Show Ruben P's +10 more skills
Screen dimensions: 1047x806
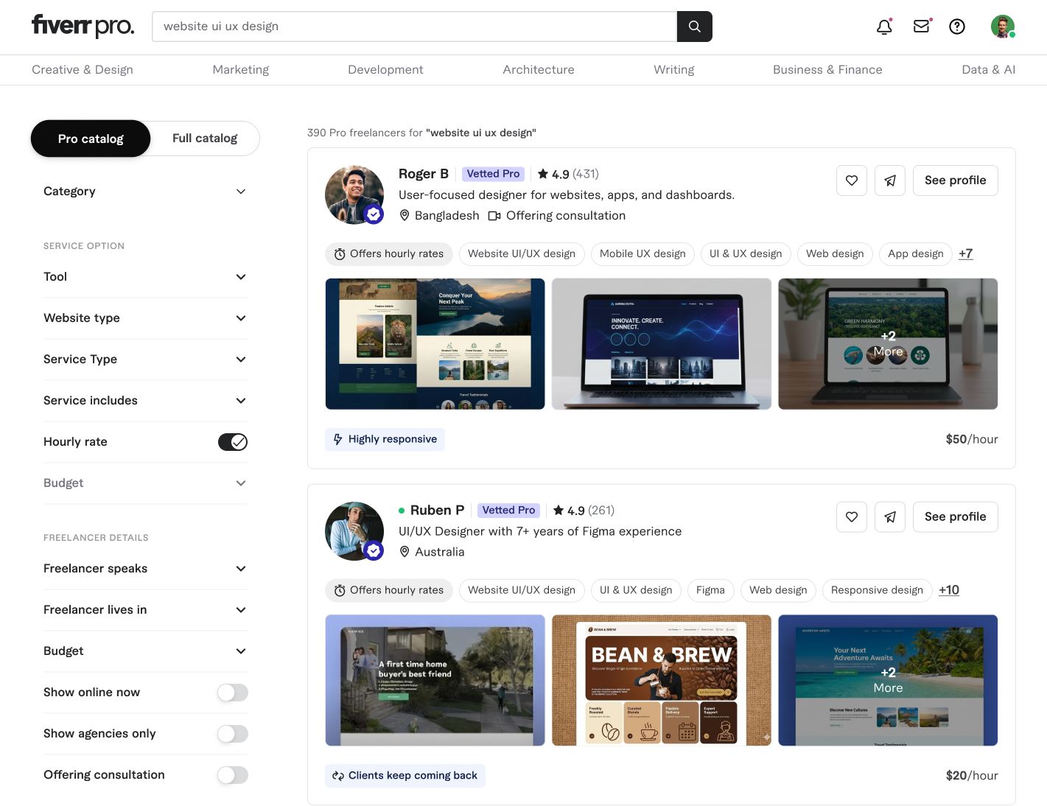point(948,590)
